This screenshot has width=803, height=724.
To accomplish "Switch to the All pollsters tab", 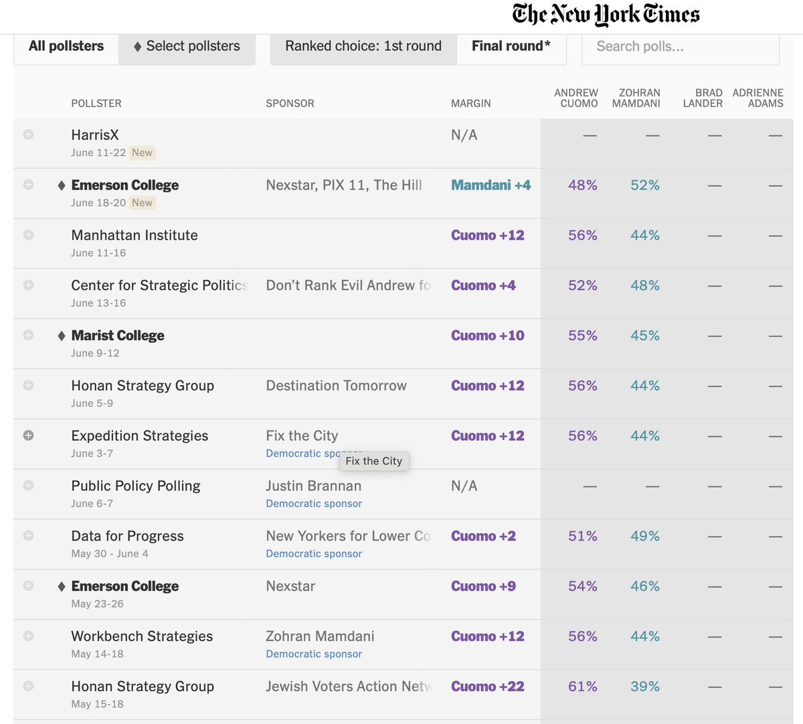I will [x=66, y=46].
